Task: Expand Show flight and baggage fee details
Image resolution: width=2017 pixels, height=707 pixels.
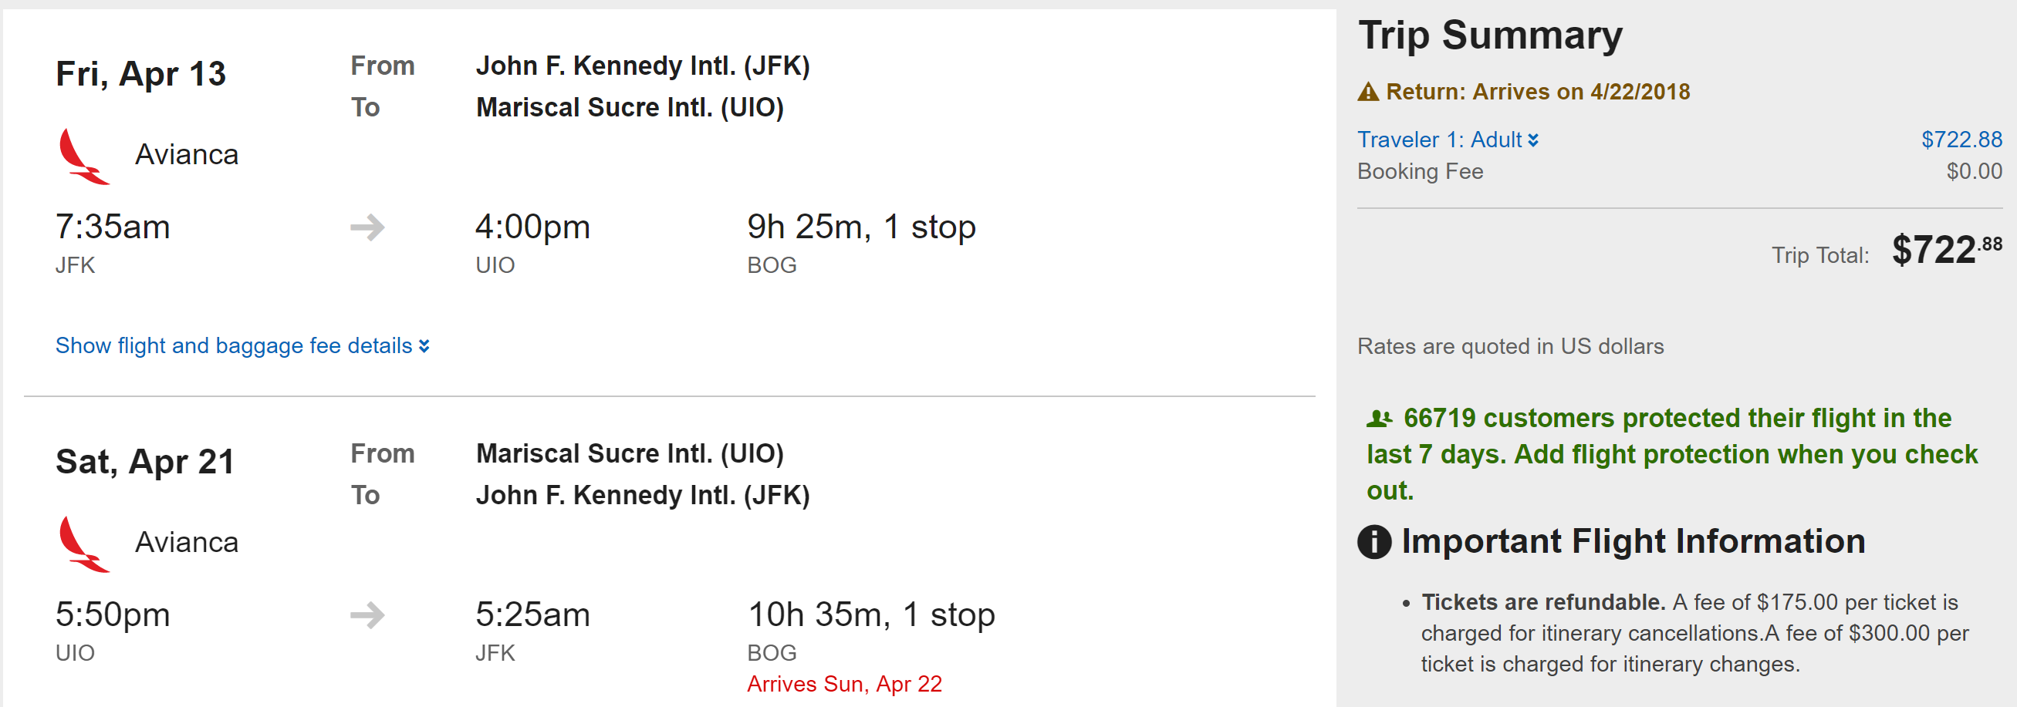Action: point(242,345)
